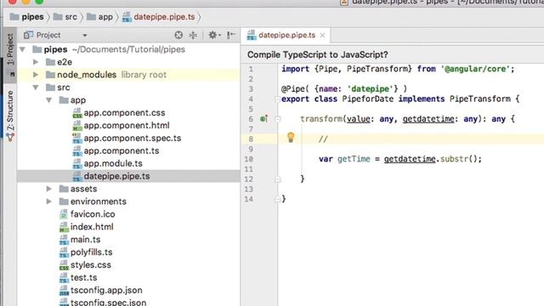Click the app.component.html file icon
Viewport: 544px width, 306px height.
[77, 126]
